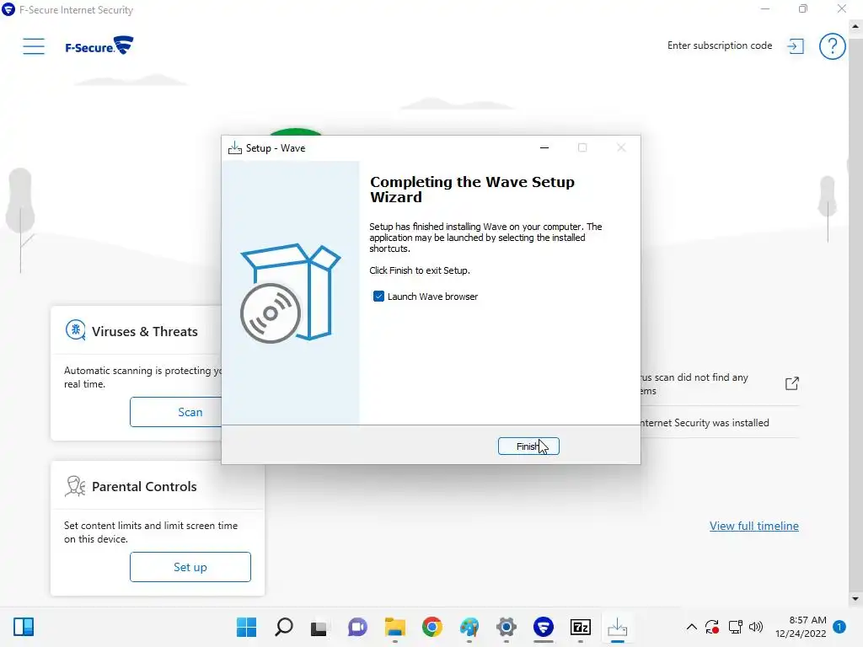Screen dimensions: 863x647
Task: Open the F-Secure hamburger menu
Action: (34, 46)
